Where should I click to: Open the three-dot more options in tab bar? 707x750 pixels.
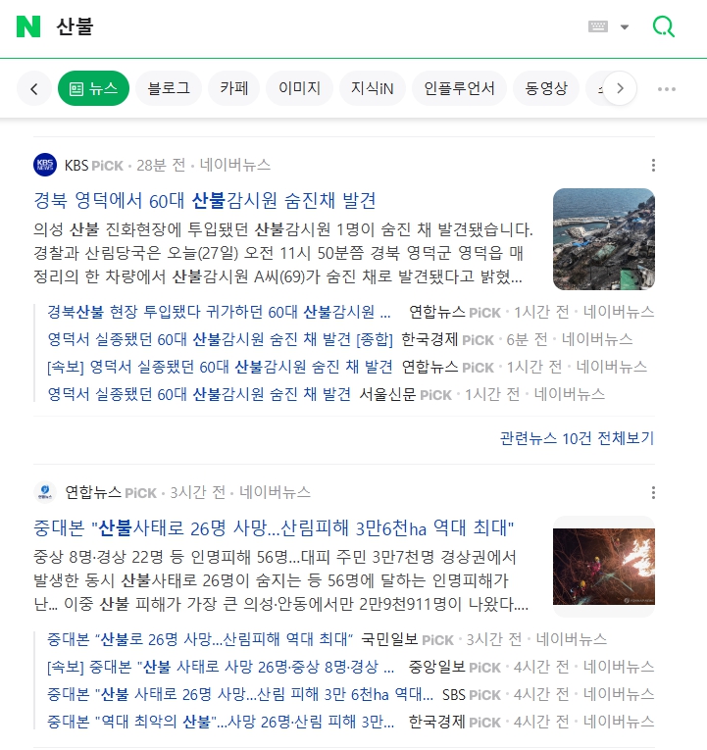[x=667, y=89]
